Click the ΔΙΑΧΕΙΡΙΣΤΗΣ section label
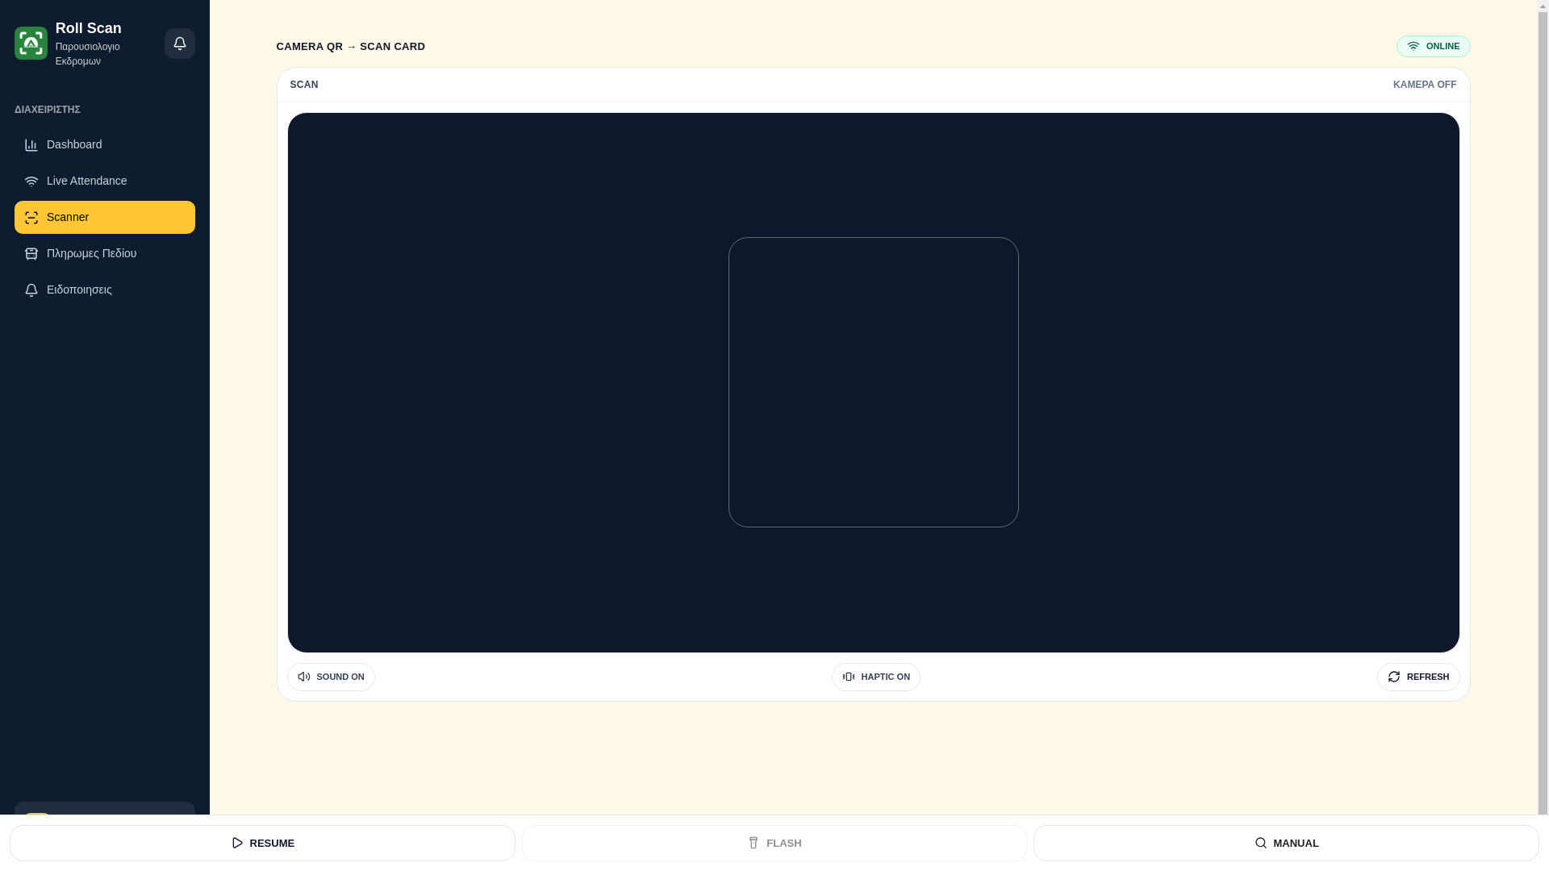Image resolution: width=1549 pixels, height=871 pixels. pos(48,110)
